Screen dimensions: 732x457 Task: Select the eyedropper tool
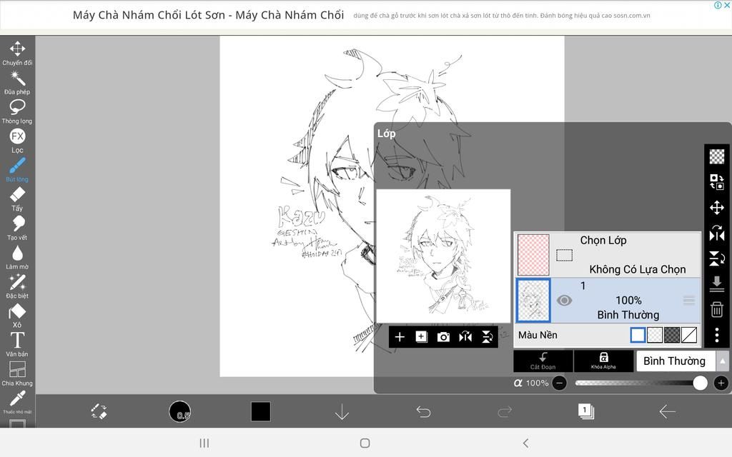click(x=17, y=401)
